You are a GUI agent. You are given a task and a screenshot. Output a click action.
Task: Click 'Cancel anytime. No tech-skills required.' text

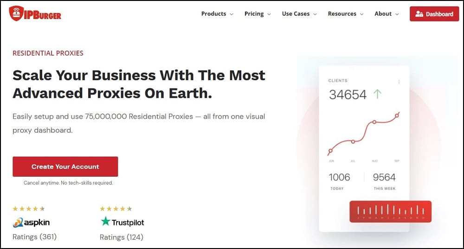(68, 183)
